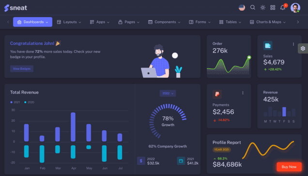The width and height of the screenshot is (308, 176).
Task: Click the dollar icon beside 2022 $32.5k
Action: [x=141, y=161]
